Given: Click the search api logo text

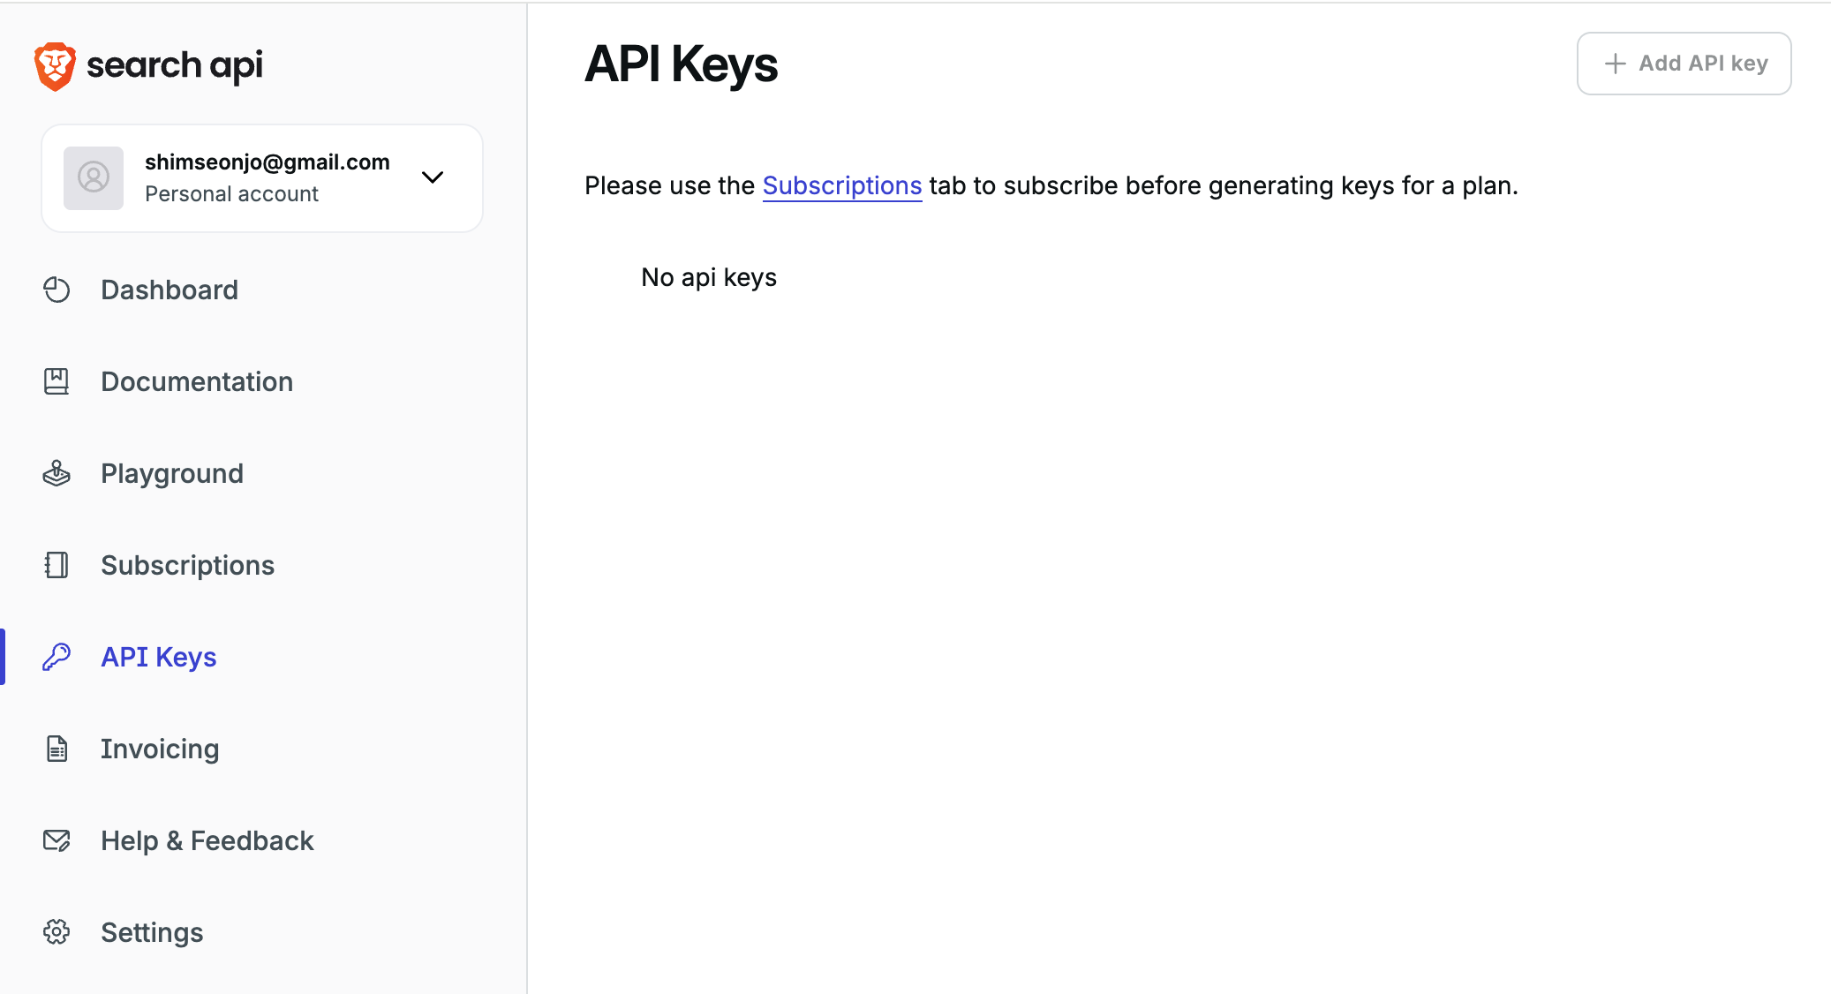Looking at the screenshot, I should click(x=175, y=65).
